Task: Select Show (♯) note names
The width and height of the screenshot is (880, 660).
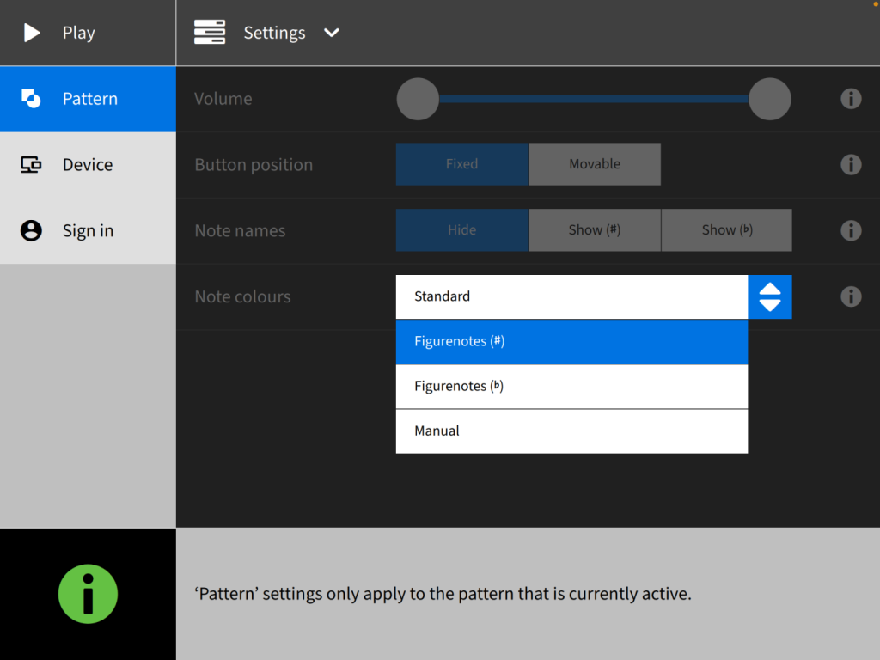Action: pos(595,230)
